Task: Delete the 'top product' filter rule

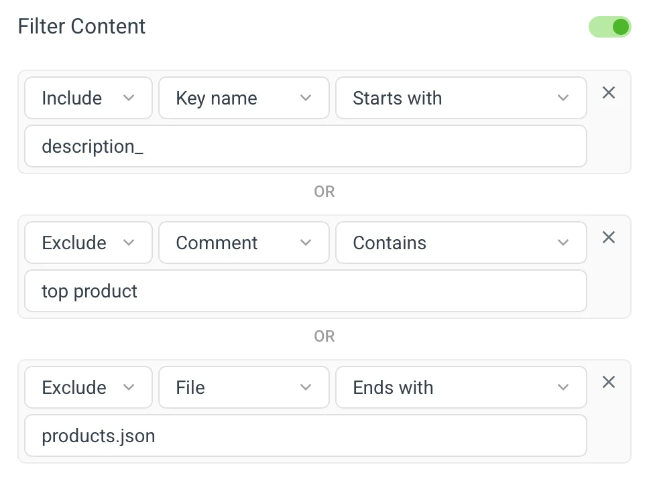Action: tap(608, 237)
